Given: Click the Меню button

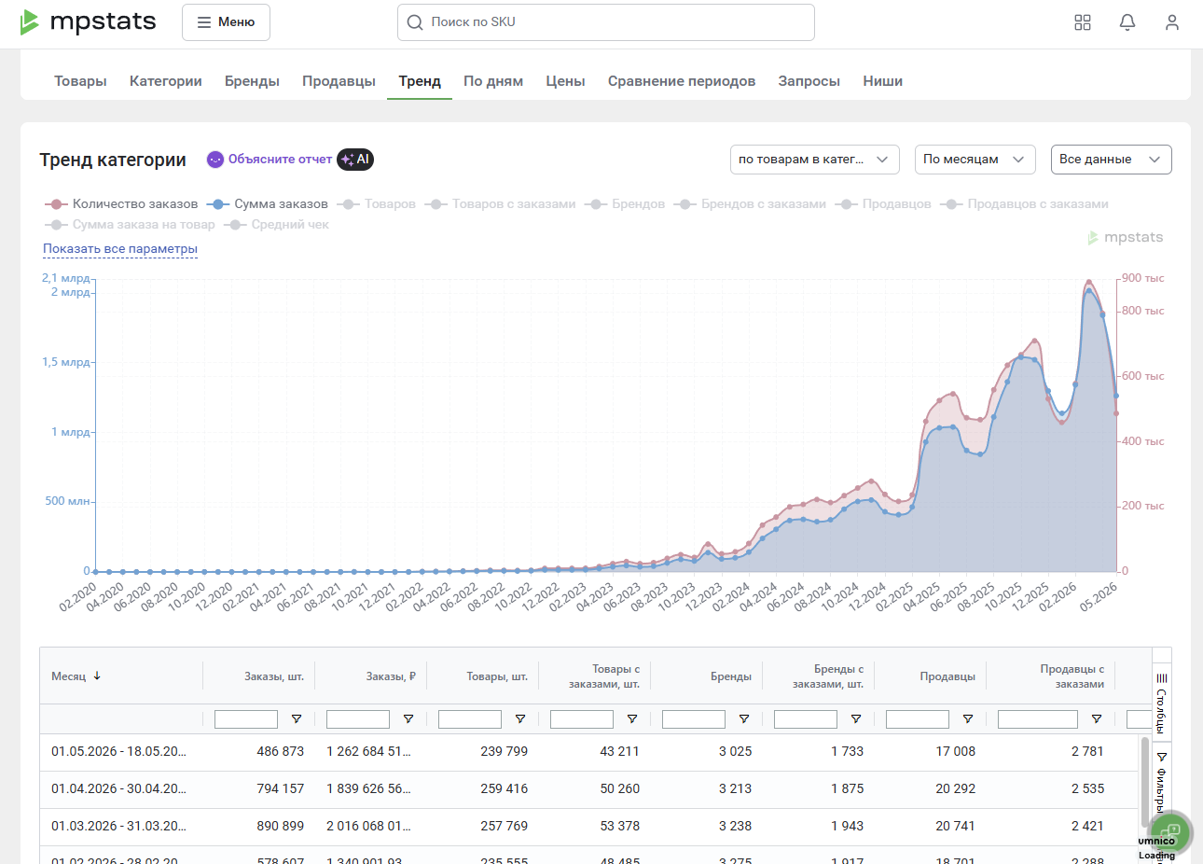Looking at the screenshot, I should tap(226, 22).
